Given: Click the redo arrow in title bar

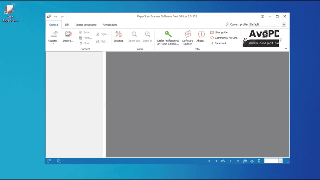Looking at the screenshot, I should [62, 16].
